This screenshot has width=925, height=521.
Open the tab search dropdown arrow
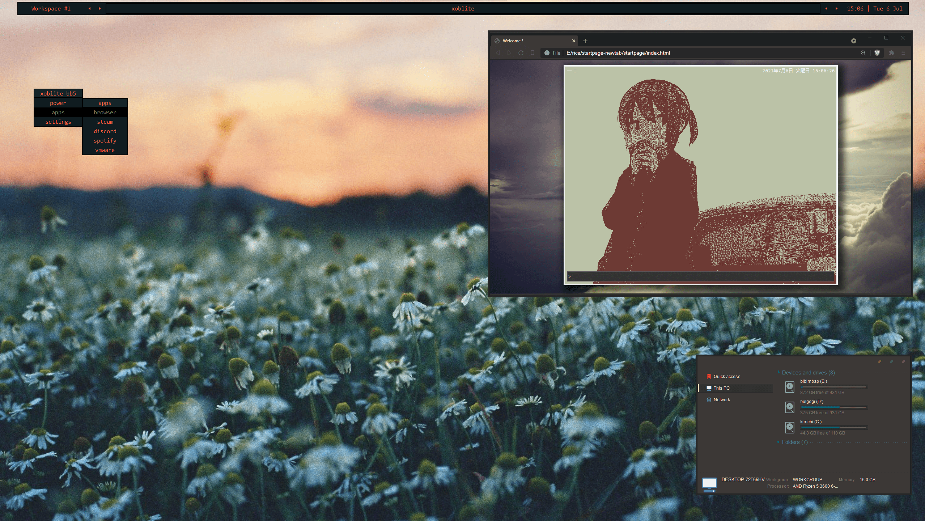(x=854, y=41)
